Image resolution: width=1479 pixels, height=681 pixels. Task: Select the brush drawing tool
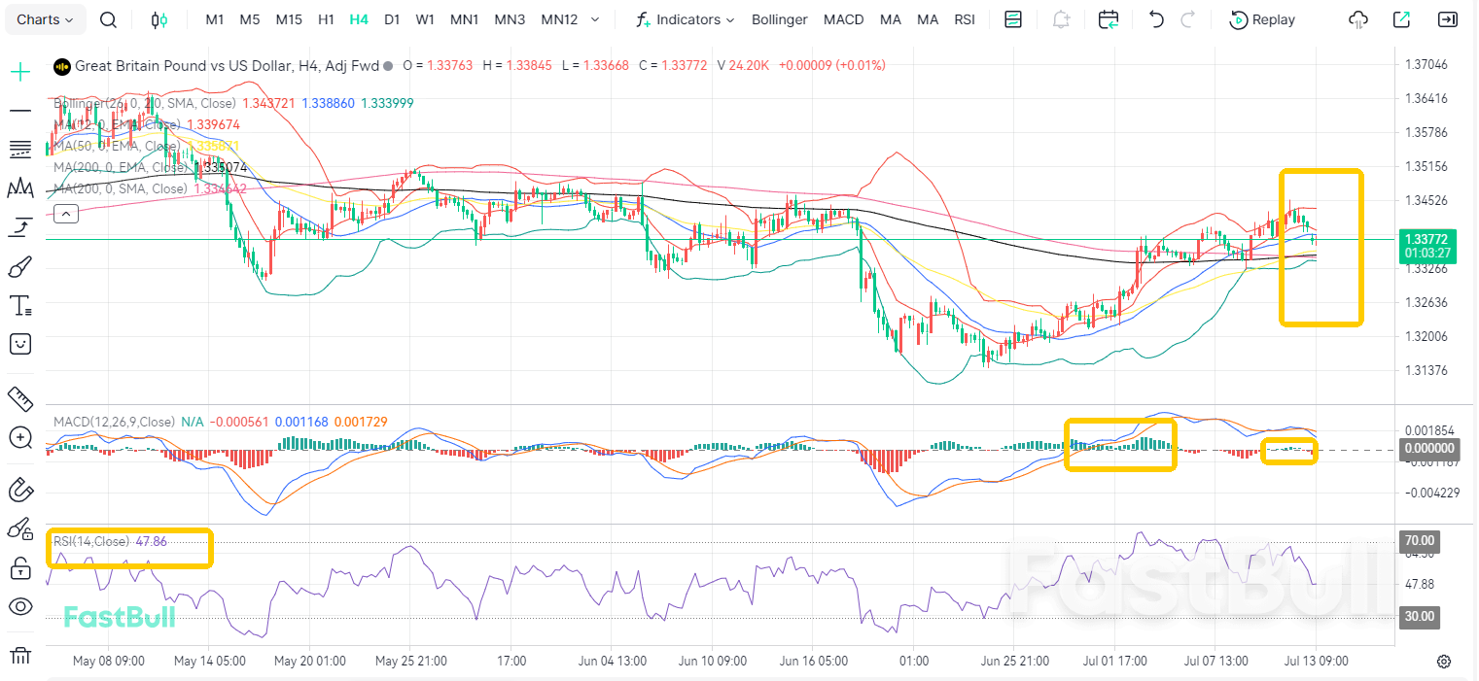(20, 266)
